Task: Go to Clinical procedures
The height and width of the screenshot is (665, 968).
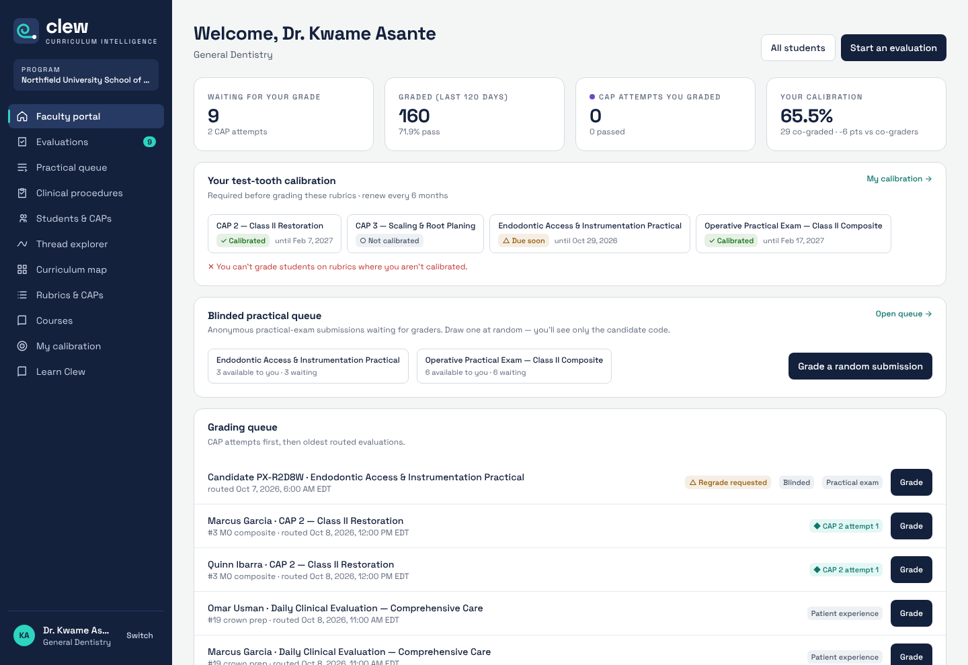Action: (86, 193)
